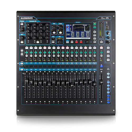Switch the Gate In button
Viewport: 132px width, 132px height.
coord(54,33)
